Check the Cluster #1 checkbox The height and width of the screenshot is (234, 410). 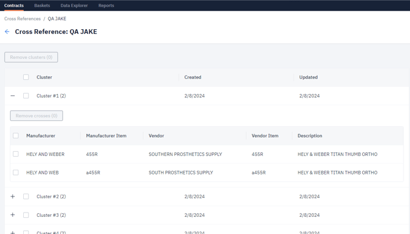(26, 96)
